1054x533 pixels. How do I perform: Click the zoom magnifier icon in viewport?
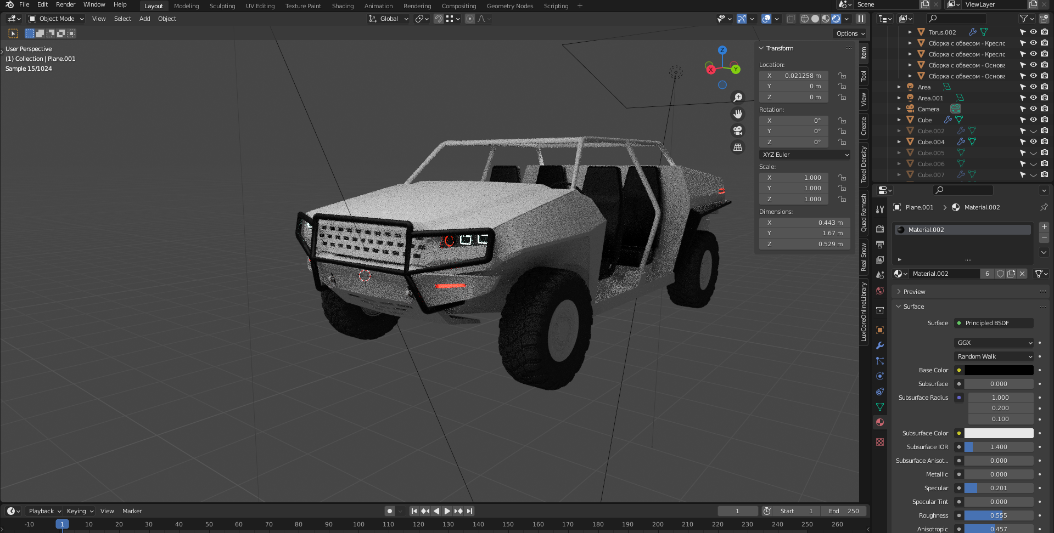[x=738, y=98]
